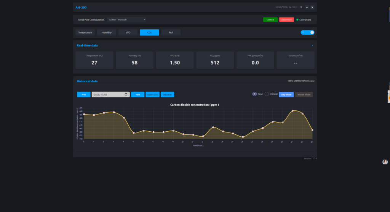
Task: Collapse the Real-time data section arrow
Action: point(312,45)
